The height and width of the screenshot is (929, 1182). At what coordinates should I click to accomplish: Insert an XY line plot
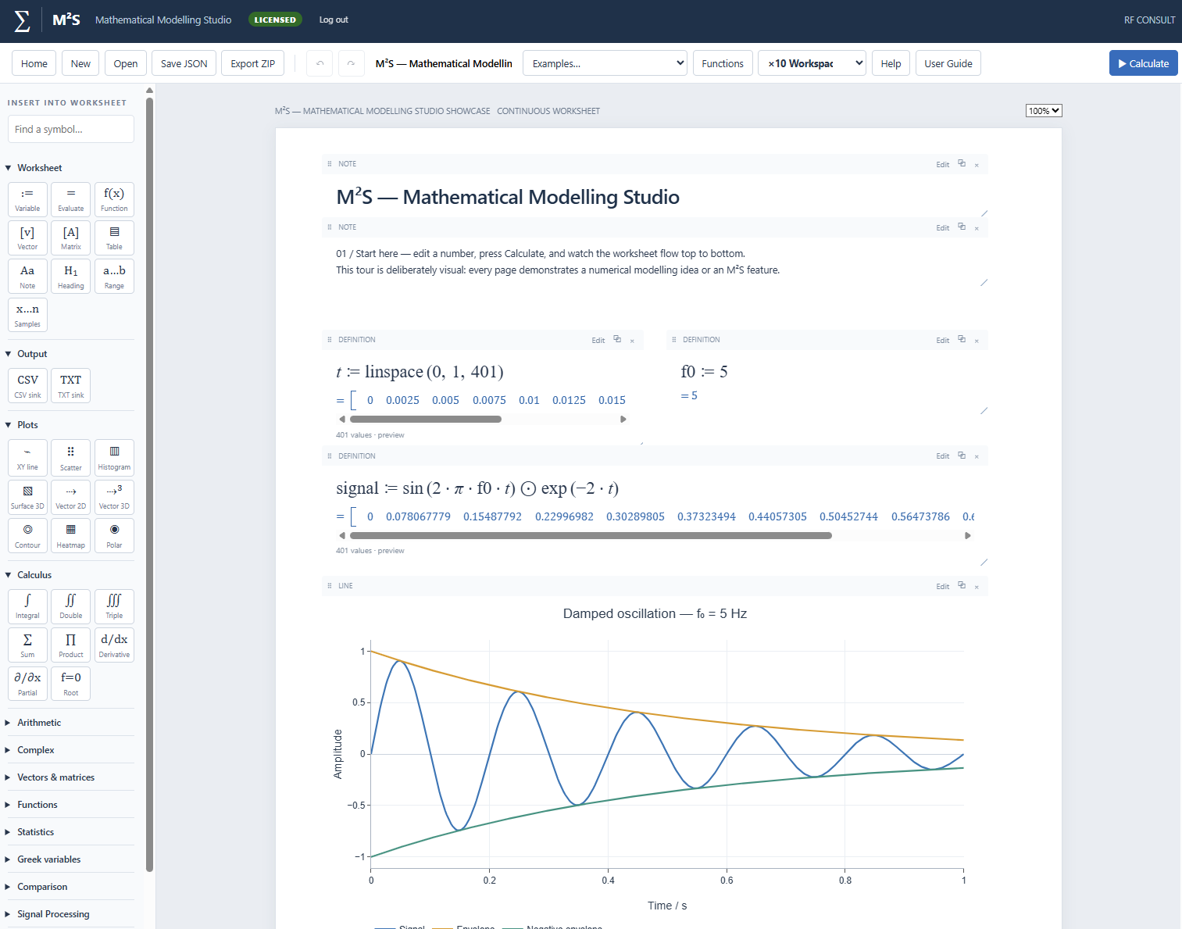[x=27, y=458]
